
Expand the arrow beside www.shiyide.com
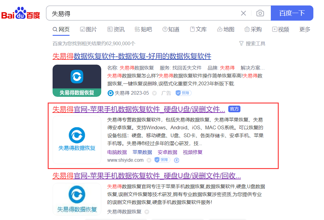pos(149,160)
